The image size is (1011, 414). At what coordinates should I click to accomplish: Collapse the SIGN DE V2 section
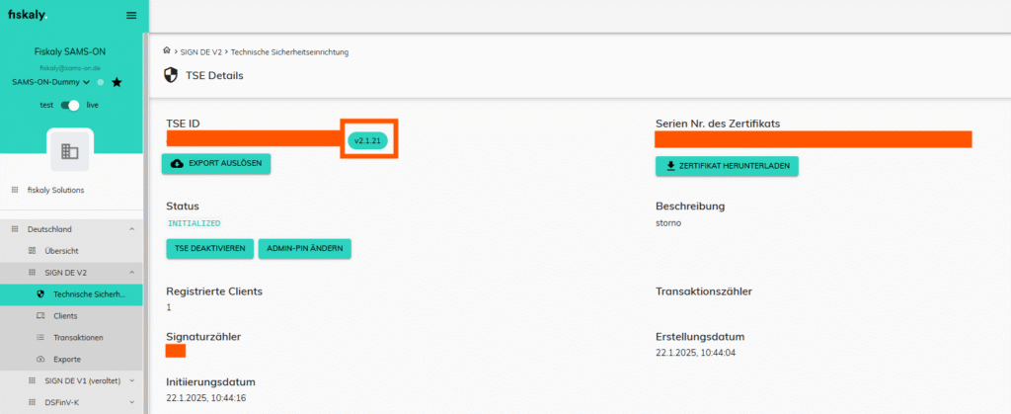click(131, 273)
